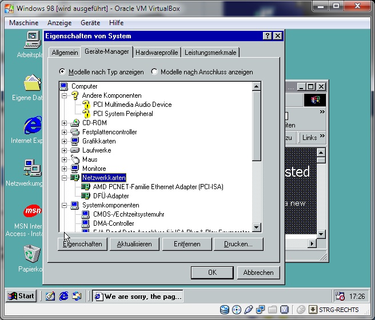Click the Drucken... button
Screen dimensions: 375x320
click(238, 244)
